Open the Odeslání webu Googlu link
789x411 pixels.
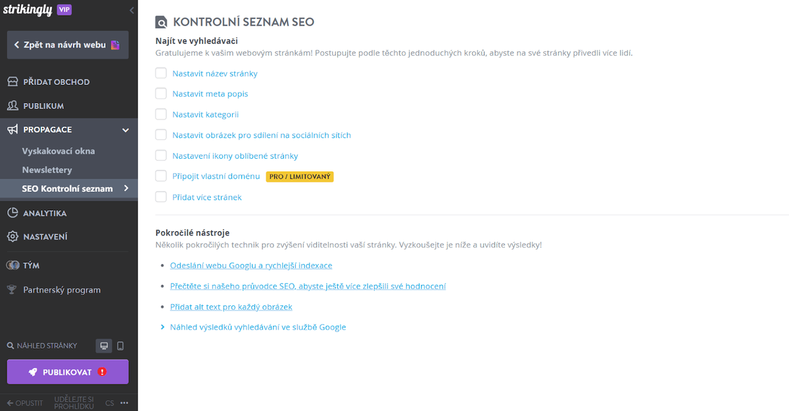pyautogui.click(x=251, y=265)
